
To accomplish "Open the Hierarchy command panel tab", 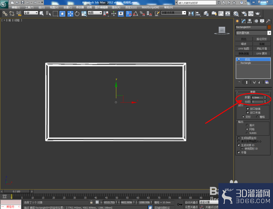I will click(x=250, y=21).
